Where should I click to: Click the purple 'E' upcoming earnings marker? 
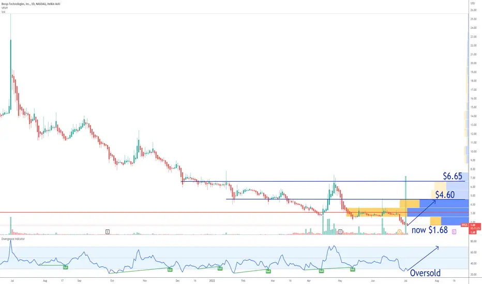point(454,232)
